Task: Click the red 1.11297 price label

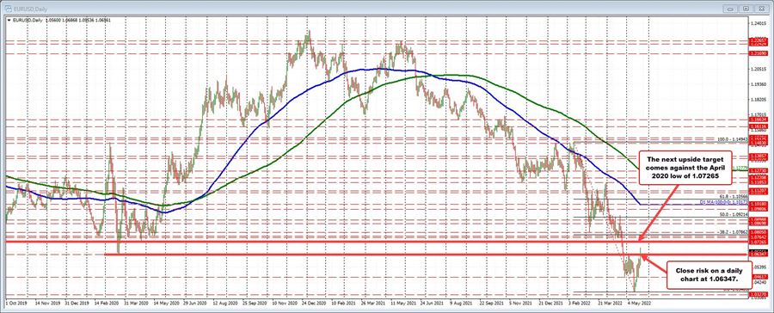Action: click(759, 190)
